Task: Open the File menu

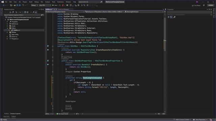Action: 6,2
